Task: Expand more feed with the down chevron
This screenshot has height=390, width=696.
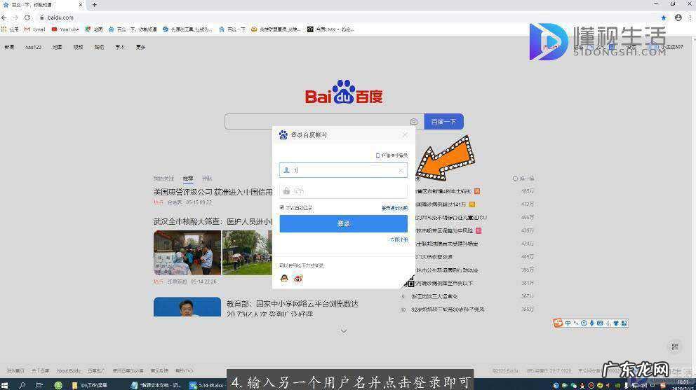Action: click(344, 331)
